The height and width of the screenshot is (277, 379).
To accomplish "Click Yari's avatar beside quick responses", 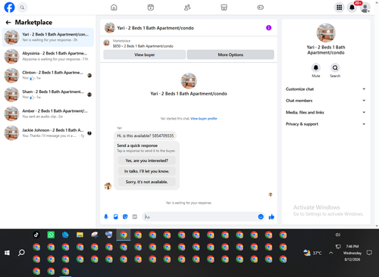I will coord(108,186).
